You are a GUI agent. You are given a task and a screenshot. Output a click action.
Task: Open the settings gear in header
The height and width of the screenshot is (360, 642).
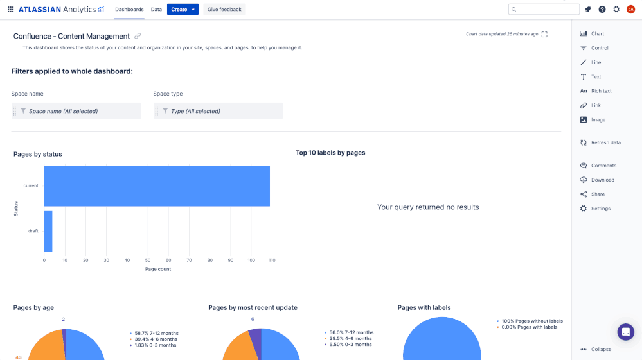pos(616,10)
